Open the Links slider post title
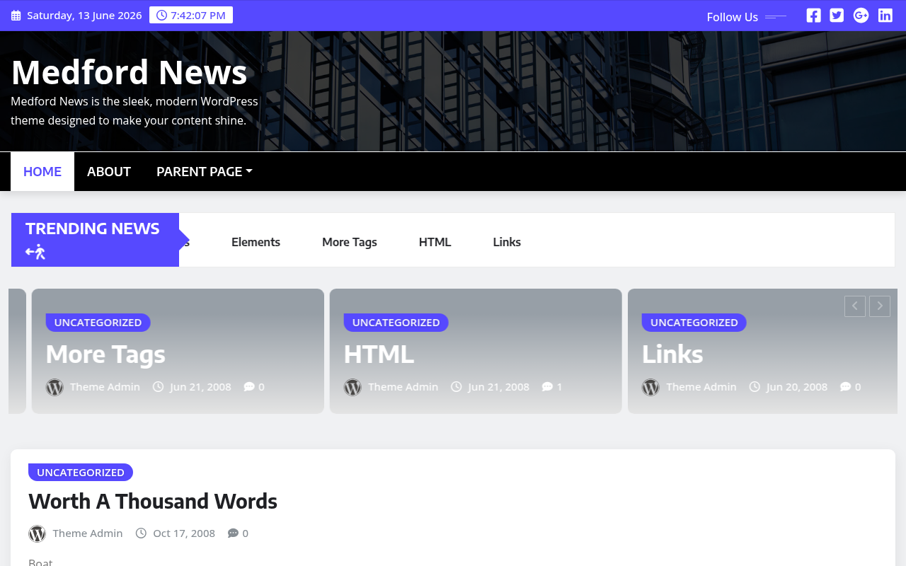 (672, 354)
